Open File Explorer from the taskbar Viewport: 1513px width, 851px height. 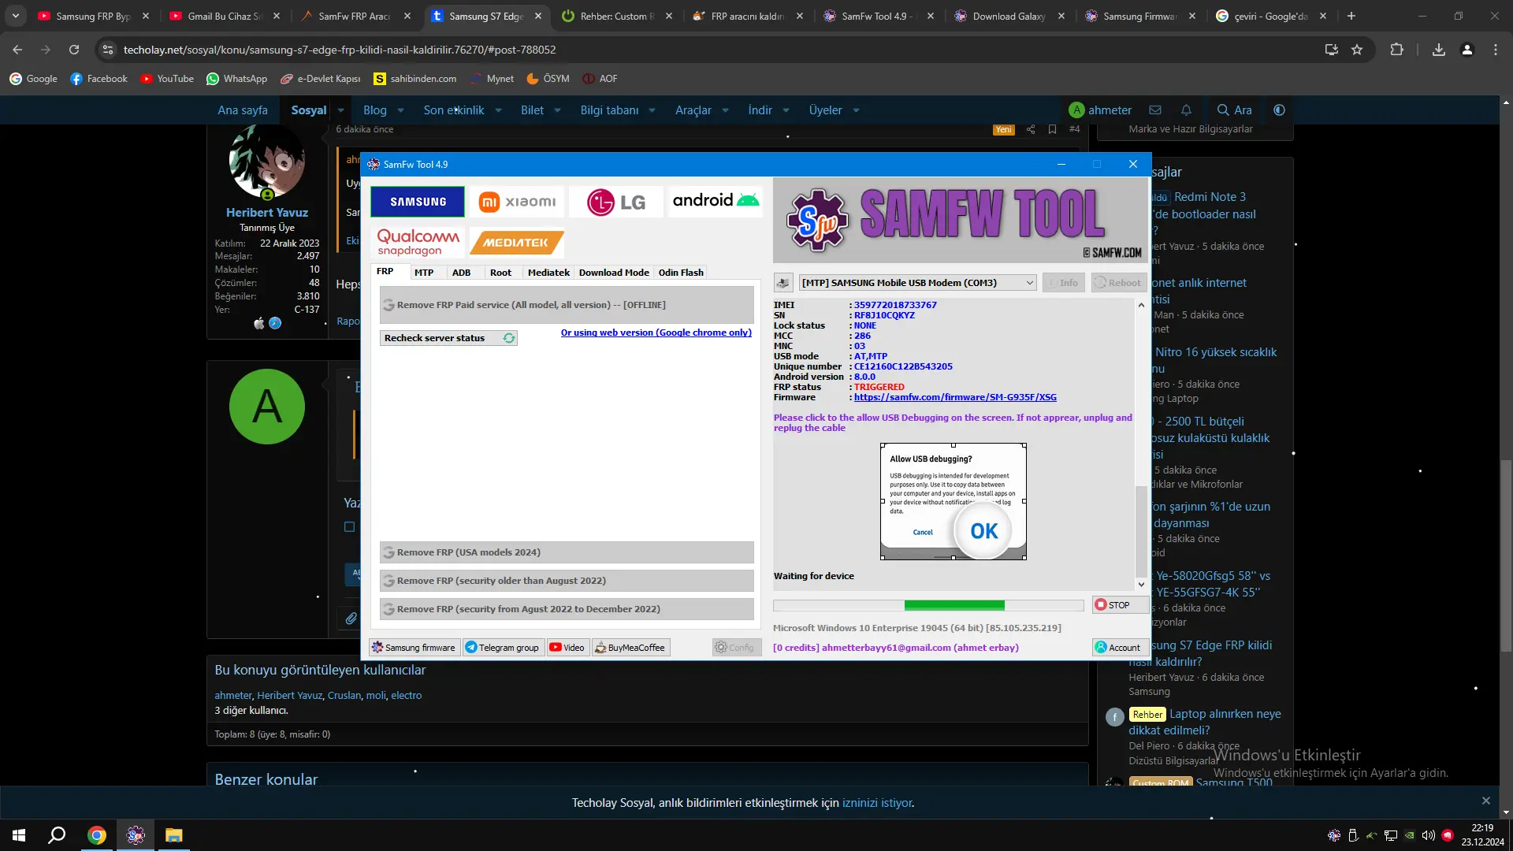pos(173,835)
